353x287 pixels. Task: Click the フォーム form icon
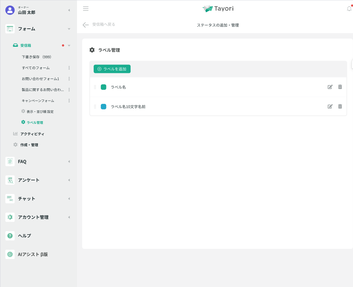point(10,29)
